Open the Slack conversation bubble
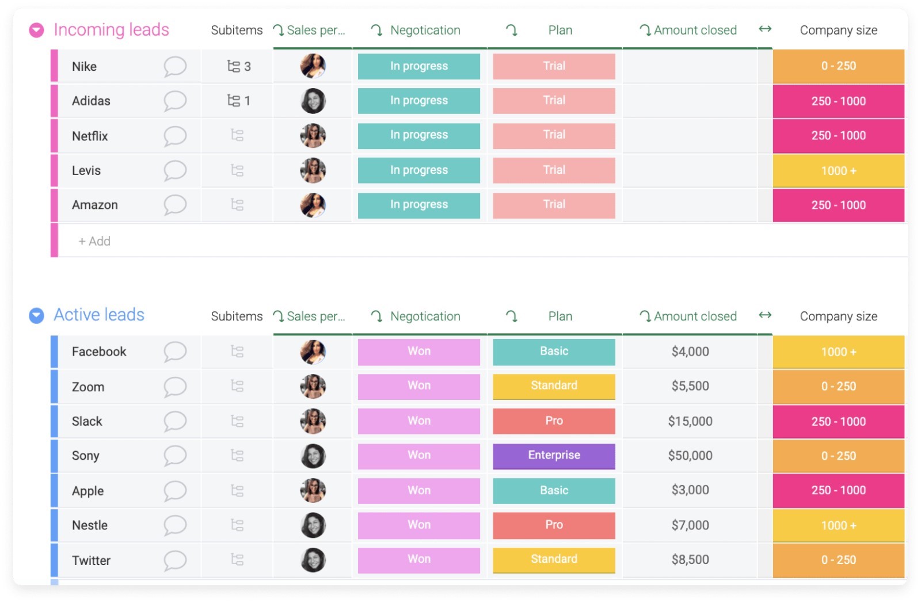 pyautogui.click(x=175, y=421)
